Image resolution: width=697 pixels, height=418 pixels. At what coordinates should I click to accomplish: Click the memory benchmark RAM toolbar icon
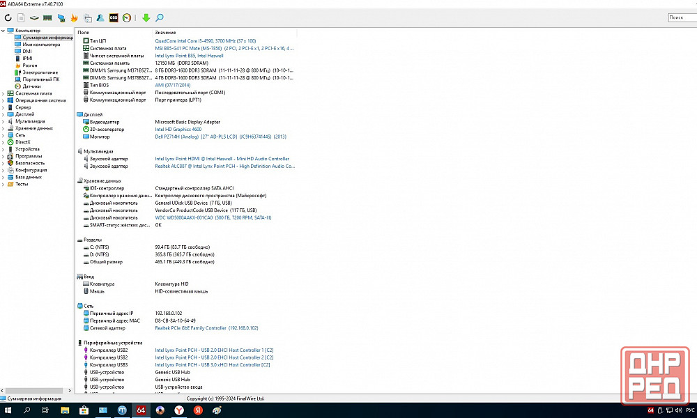[47, 17]
